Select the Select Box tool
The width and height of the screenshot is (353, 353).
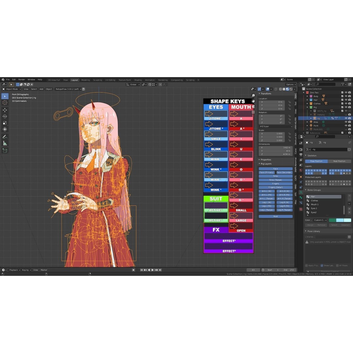pyautogui.click(x=5, y=96)
